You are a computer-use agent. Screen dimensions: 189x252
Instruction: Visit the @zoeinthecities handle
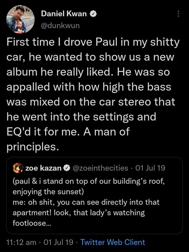click(x=100, y=168)
